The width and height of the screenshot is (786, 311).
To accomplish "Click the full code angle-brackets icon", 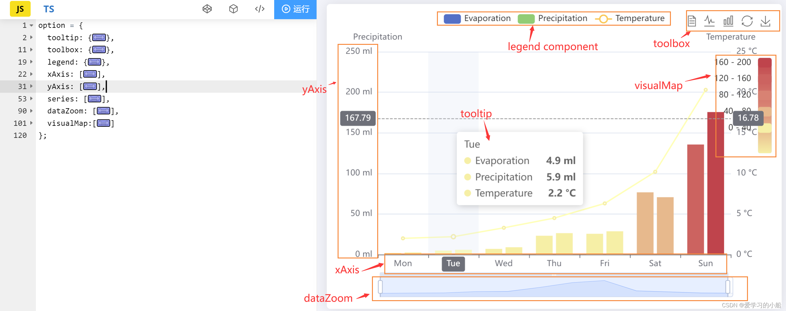I will coord(260,9).
